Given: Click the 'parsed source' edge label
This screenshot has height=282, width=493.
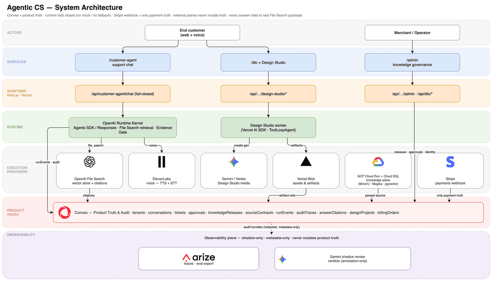Looking at the screenshot, I should 375,195.
